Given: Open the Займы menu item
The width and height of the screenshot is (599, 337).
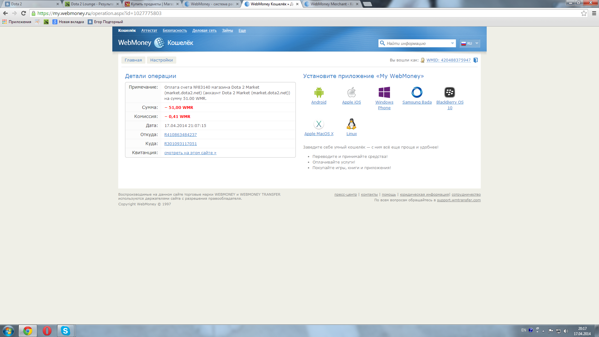Looking at the screenshot, I should click(x=227, y=31).
